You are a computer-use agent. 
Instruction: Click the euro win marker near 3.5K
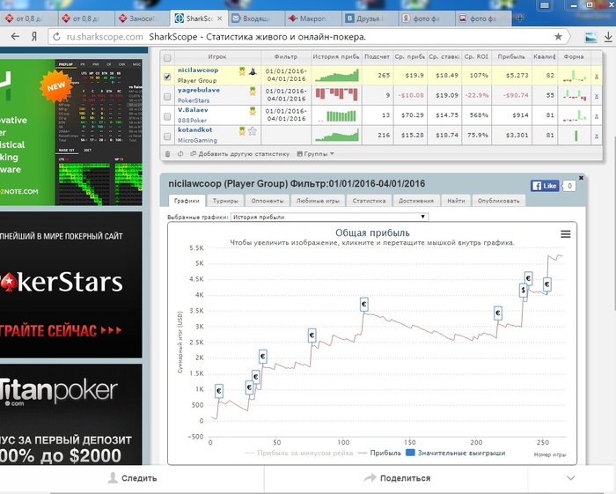[364, 304]
